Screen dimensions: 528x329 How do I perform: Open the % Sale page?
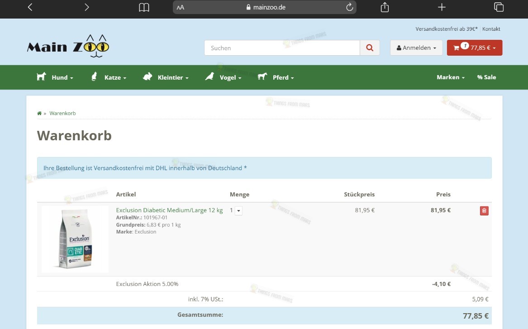point(486,77)
